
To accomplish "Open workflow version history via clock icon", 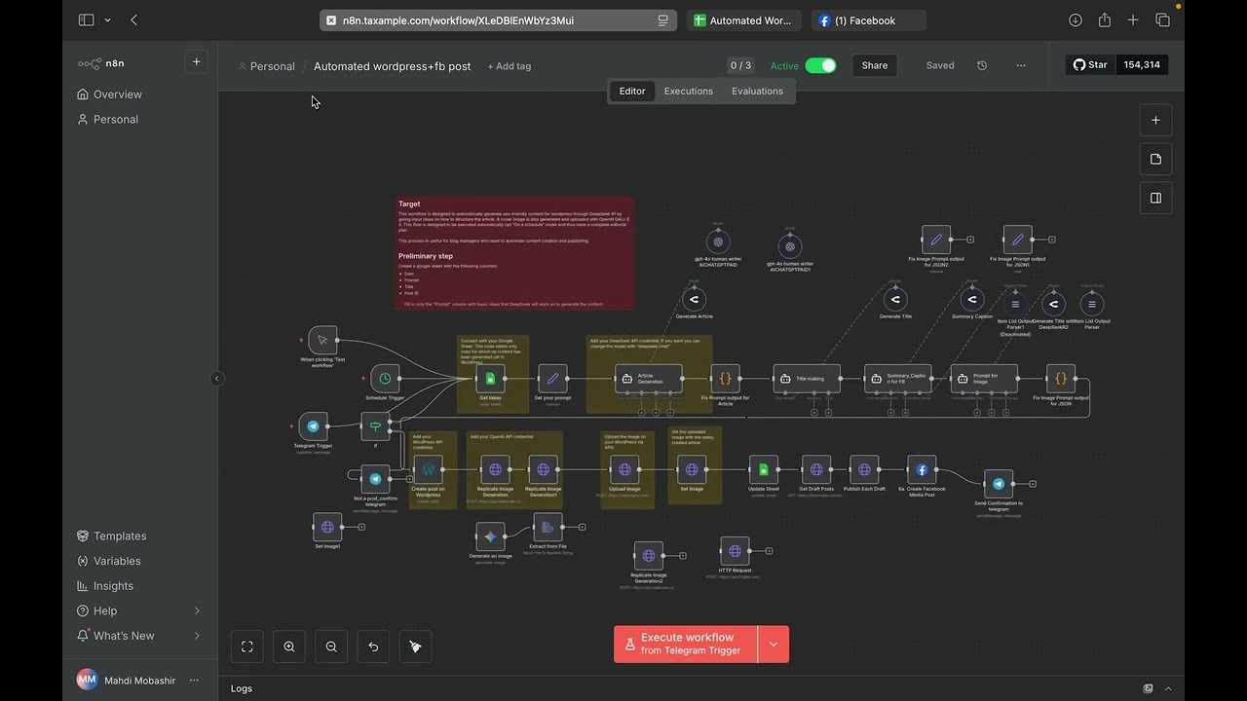I will (982, 65).
